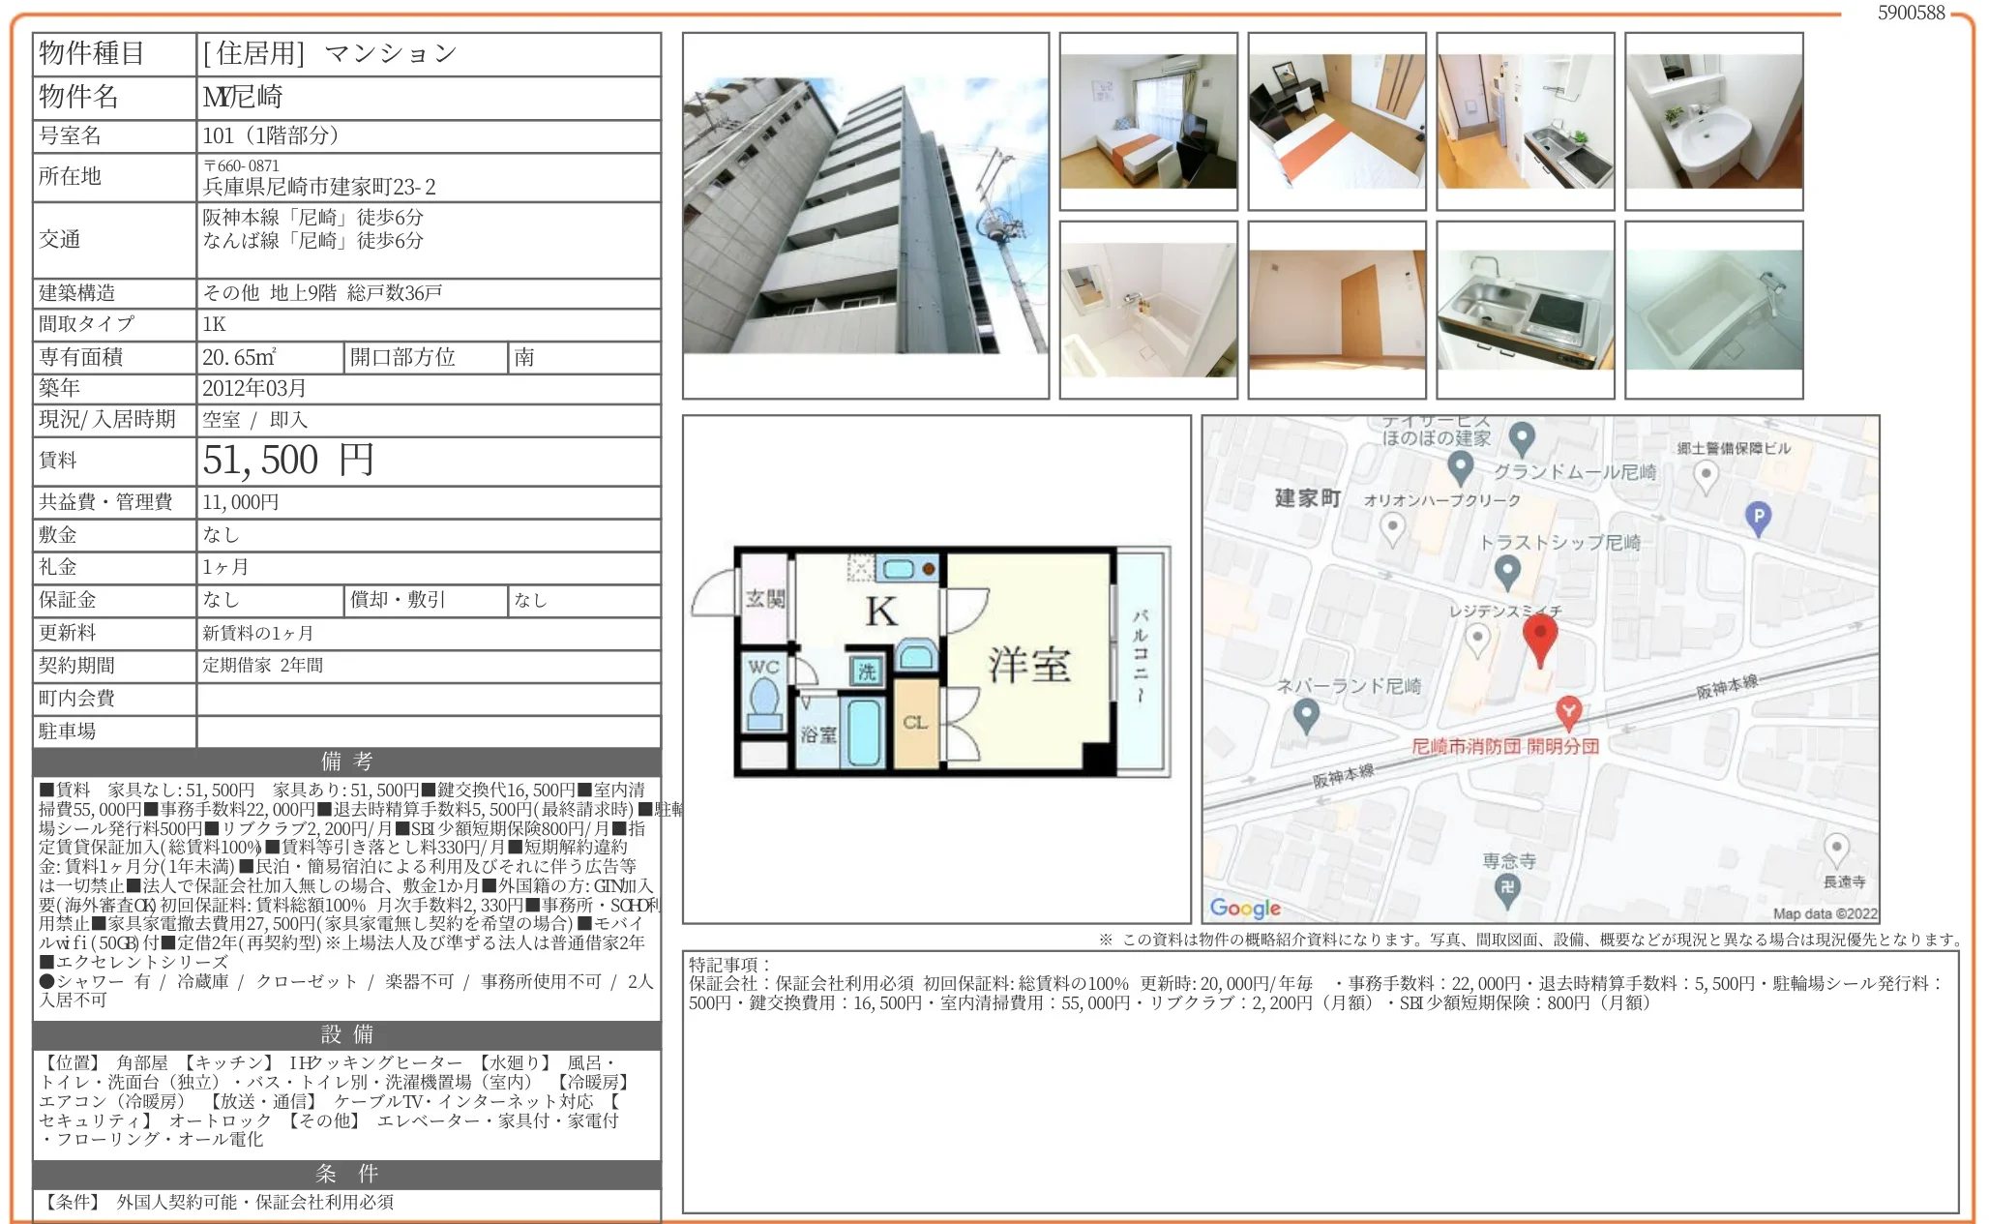1989x1224 pixels.
Task: Click the 郷土警備保障ビル marker
Action: click(1706, 475)
